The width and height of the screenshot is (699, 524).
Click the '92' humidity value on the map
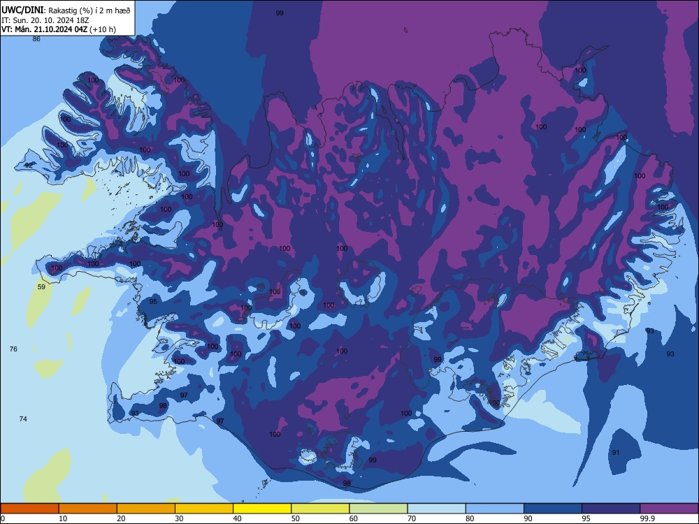tap(29, 166)
